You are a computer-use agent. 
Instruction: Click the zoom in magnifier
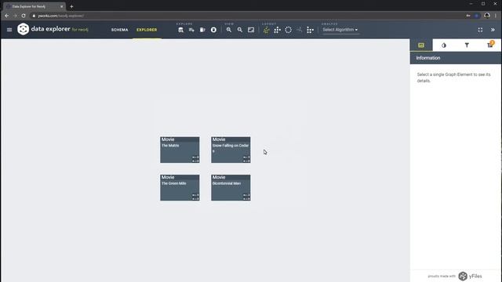[229, 30]
